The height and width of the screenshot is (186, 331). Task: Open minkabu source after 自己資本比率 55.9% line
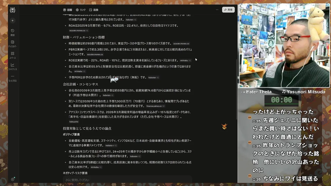point(80,71)
